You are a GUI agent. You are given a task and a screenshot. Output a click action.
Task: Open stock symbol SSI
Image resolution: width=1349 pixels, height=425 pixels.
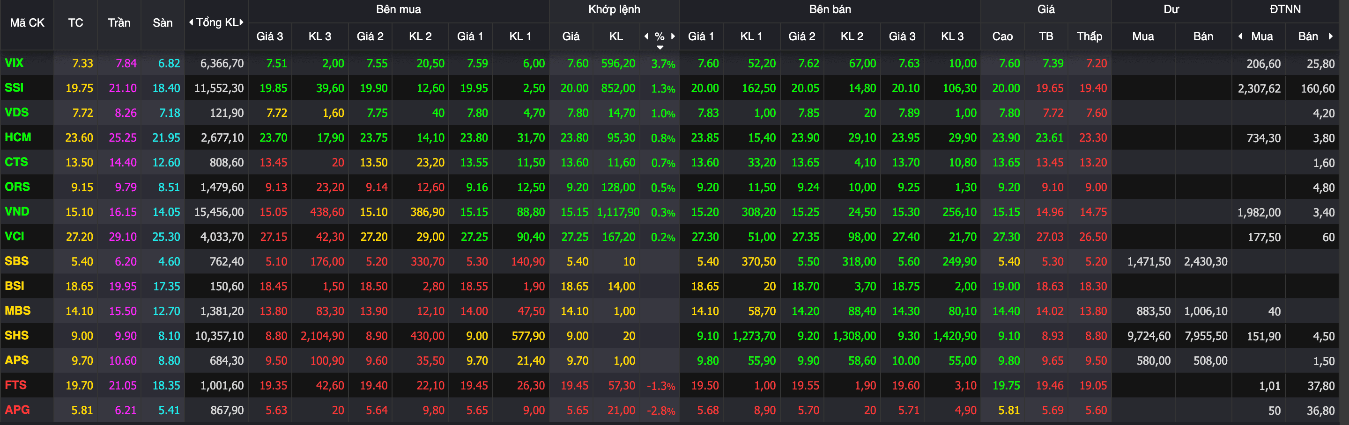point(14,88)
